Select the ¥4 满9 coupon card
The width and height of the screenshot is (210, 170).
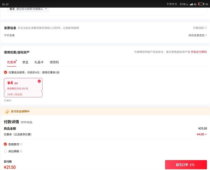tap(23, 88)
